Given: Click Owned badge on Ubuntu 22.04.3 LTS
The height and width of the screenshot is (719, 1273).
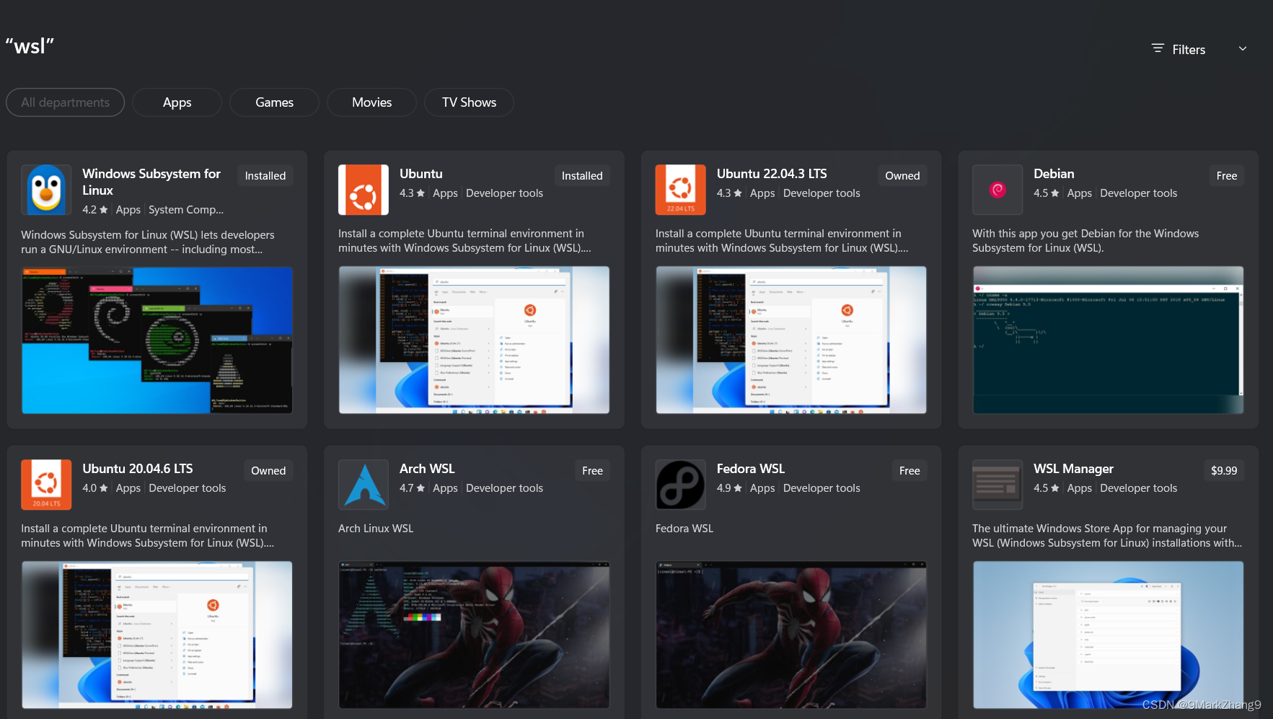Looking at the screenshot, I should click(x=902, y=176).
